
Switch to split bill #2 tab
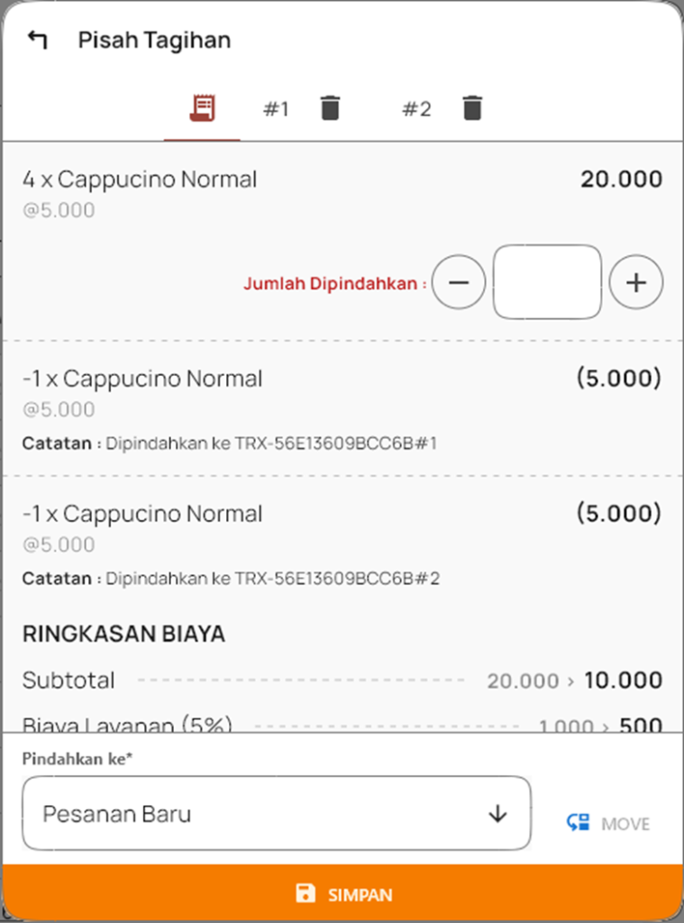416,109
